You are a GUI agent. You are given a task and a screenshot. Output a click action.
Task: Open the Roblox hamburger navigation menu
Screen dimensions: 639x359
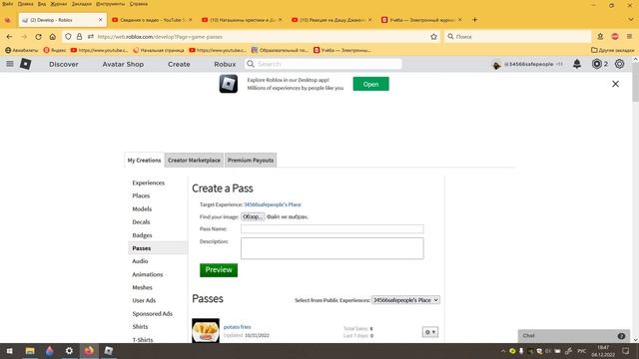click(x=10, y=64)
